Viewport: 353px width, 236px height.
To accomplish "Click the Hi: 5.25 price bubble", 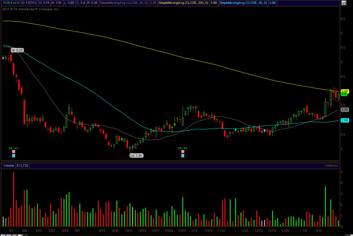I will coord(17,50).
